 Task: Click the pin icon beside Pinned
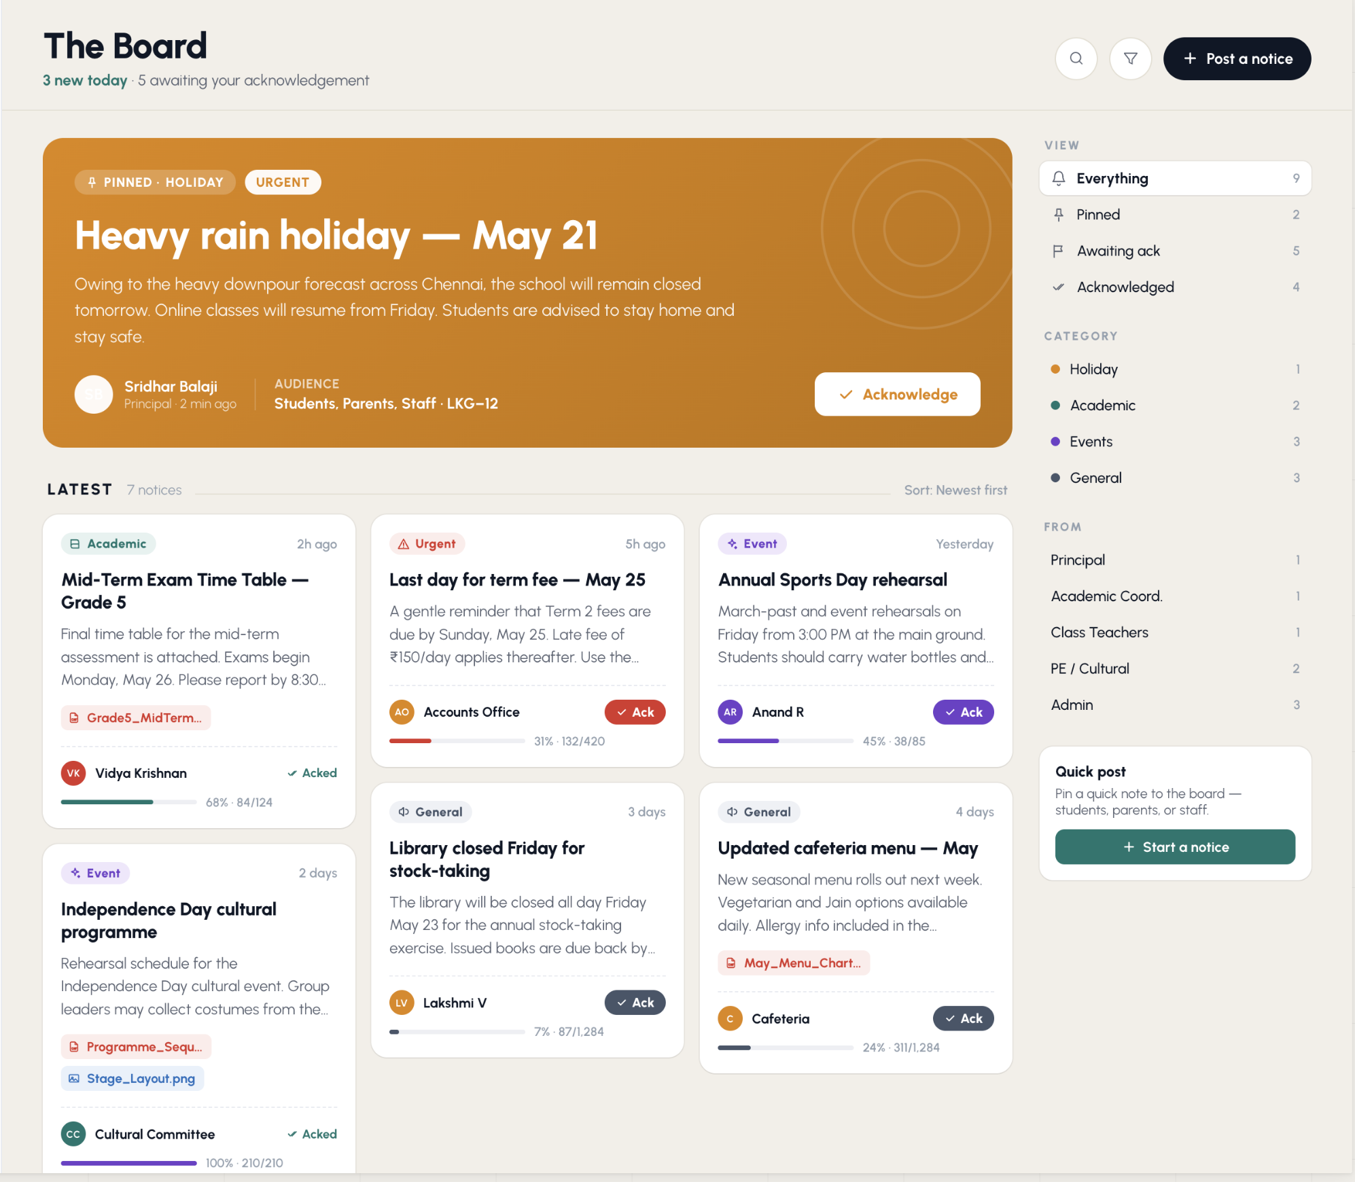pos(1059,215)
